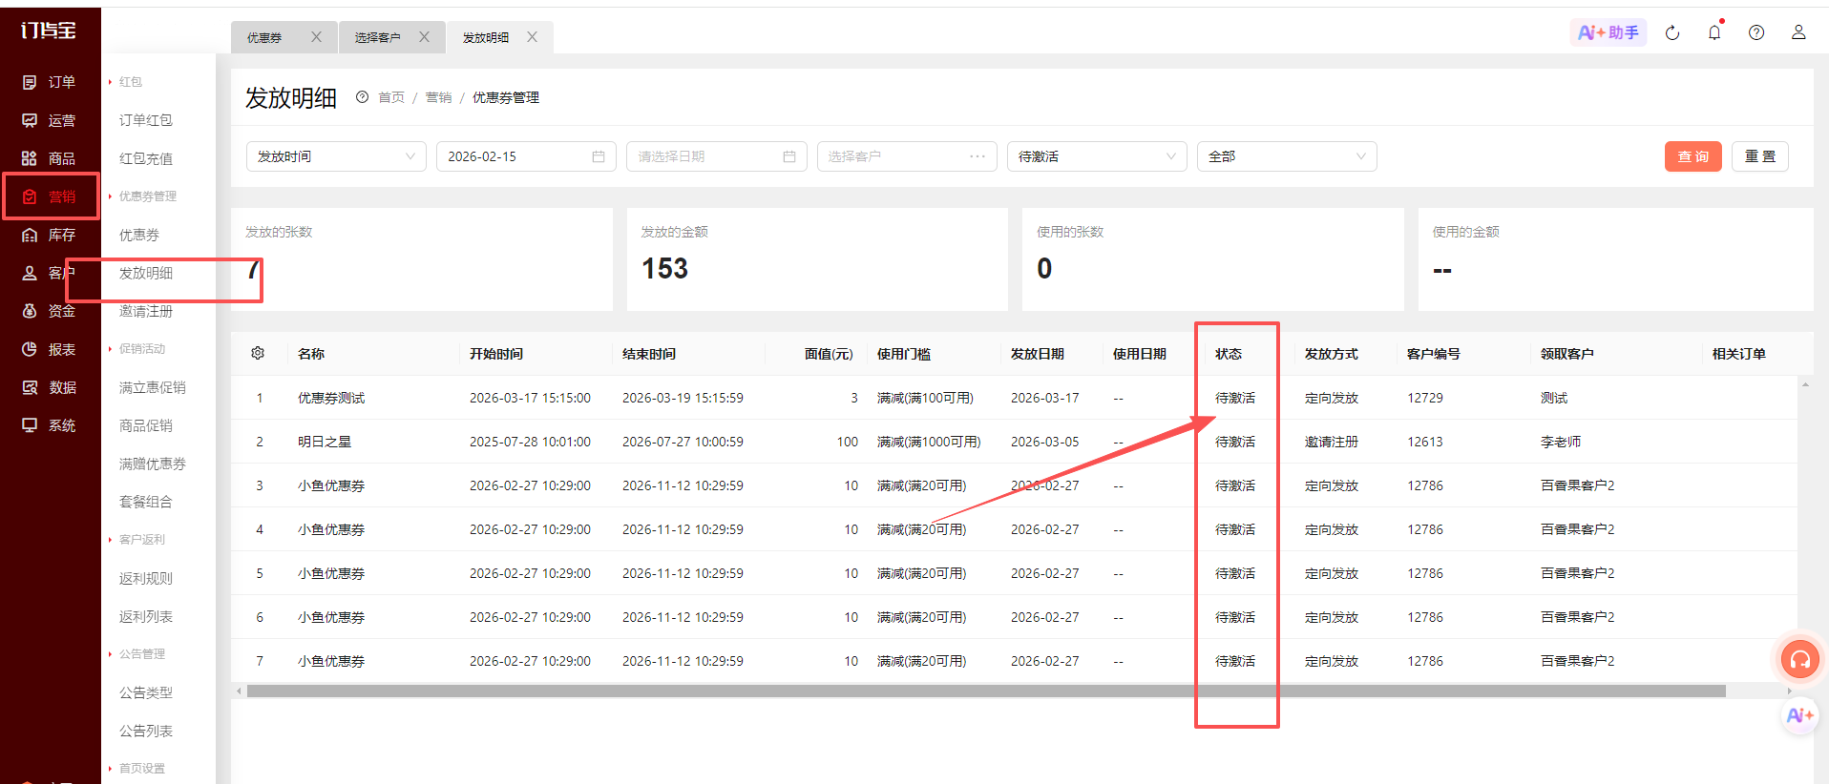Open the 选择客户 selector field
1829x784 pixels.
[x=907, y=156]
